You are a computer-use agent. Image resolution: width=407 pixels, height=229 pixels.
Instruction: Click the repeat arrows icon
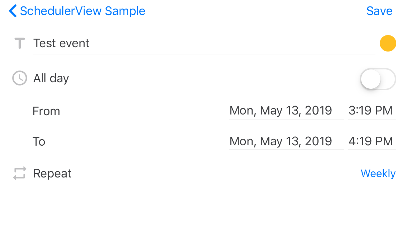[x=20, y=173]
